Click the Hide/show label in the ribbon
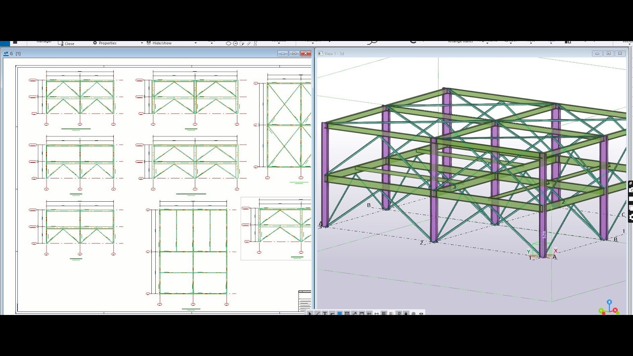 (162, 44)
